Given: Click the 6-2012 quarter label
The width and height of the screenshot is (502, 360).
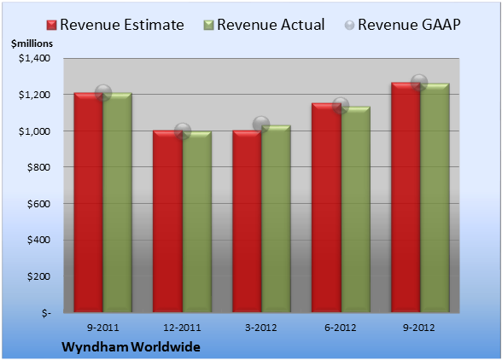Looking at the screenshot, I should tap(341, 328).
